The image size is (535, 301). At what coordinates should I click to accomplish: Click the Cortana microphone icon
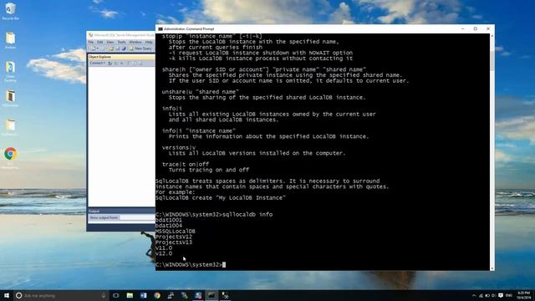click(x=104, y=295)
